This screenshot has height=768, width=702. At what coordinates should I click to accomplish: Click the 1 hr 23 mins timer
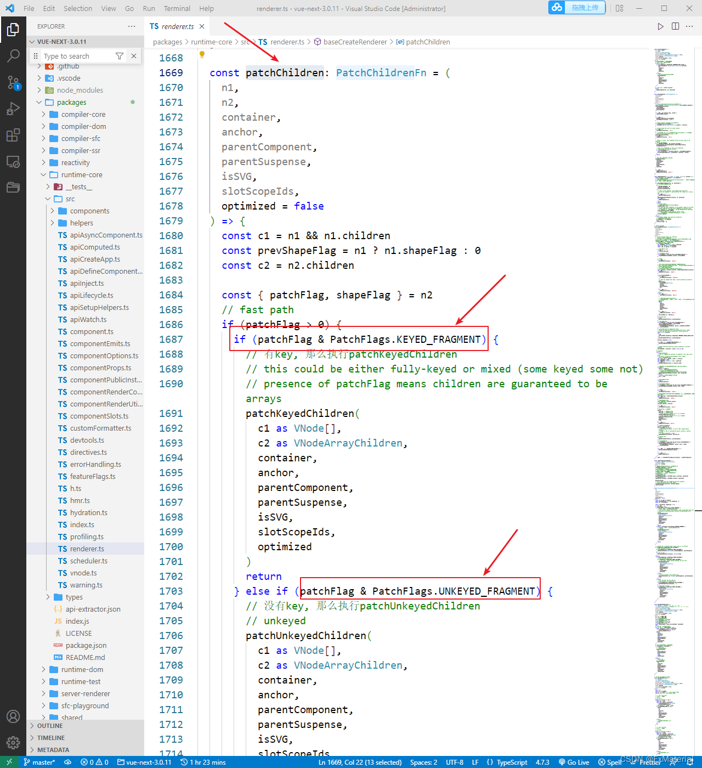tap(203, 762)
